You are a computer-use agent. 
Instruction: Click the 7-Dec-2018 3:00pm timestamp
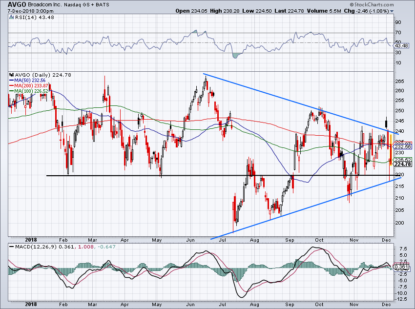coord(30,11)
